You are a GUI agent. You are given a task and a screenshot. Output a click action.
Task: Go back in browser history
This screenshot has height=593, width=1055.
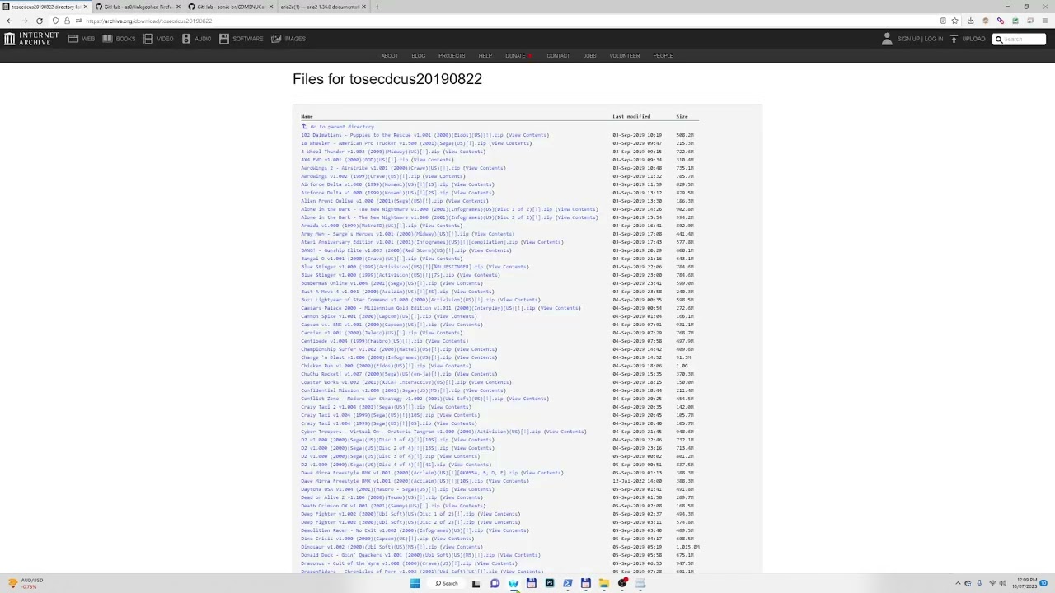[9, 21]
